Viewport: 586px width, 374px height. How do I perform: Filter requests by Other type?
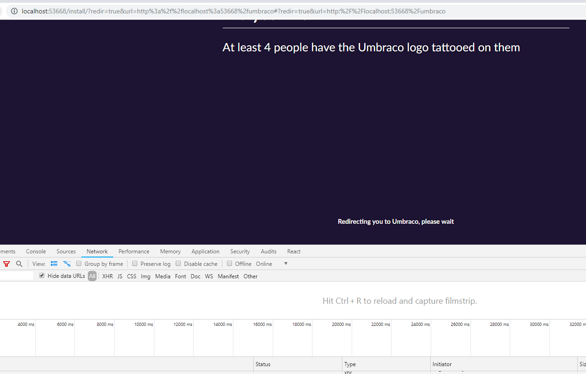250,276
